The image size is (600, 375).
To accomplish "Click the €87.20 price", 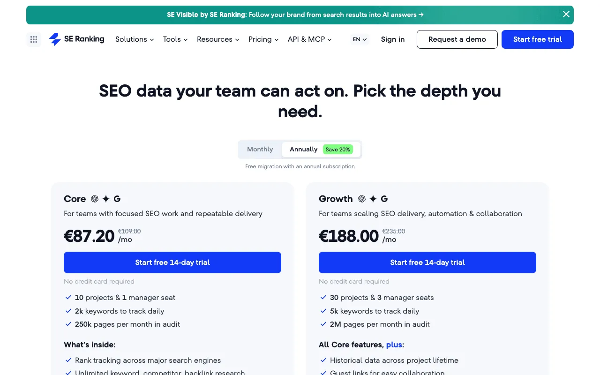I will [89, 236].
